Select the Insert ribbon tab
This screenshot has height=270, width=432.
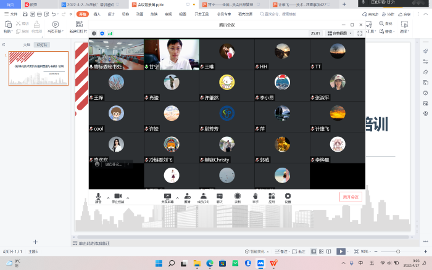(x=97, y=13)
